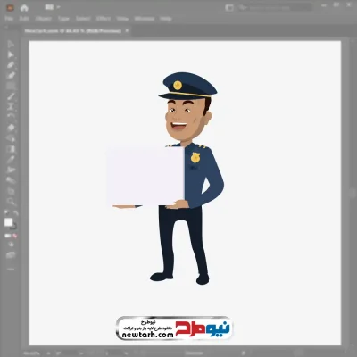
Task: Select the Eyedropper tool
Action: 11,159
